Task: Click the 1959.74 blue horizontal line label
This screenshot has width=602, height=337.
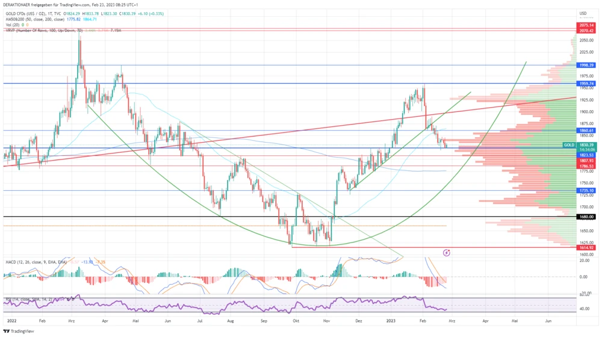Action: tap(587, 84)
